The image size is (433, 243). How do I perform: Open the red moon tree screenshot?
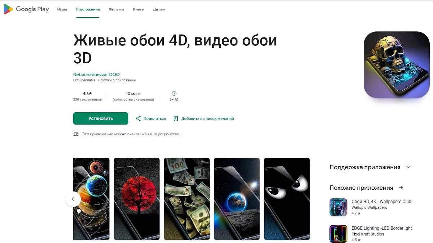tap(137, 199)
